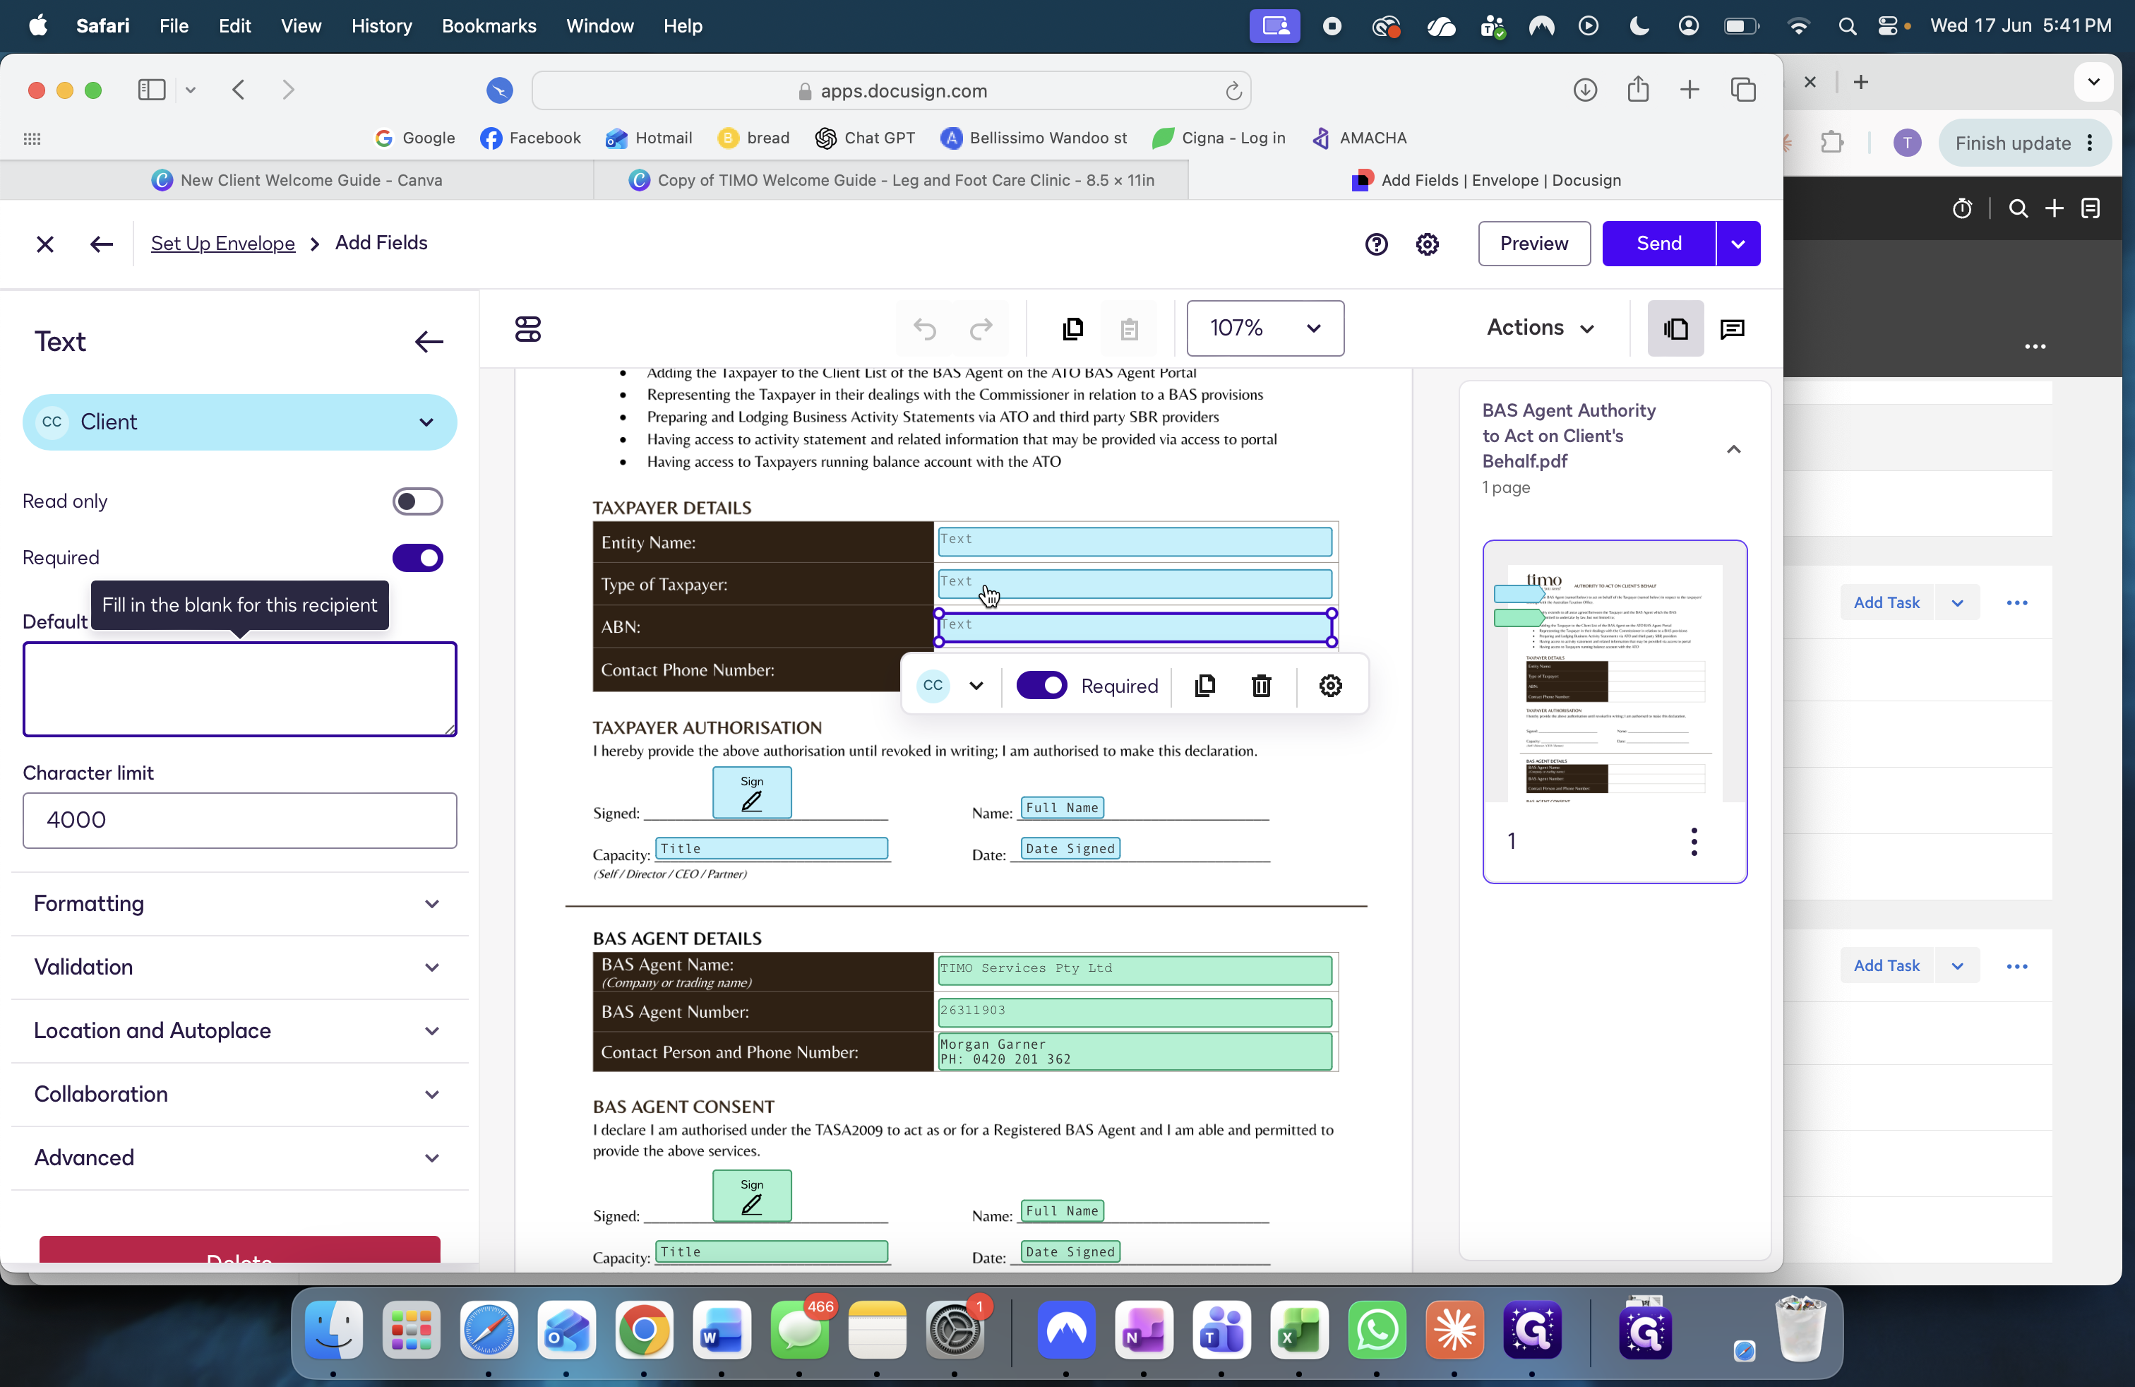This screenshot has width=2135, height=1387.
Task: Click the Date Signed field beside taxpayer Date
Action: click(1070, 849)
